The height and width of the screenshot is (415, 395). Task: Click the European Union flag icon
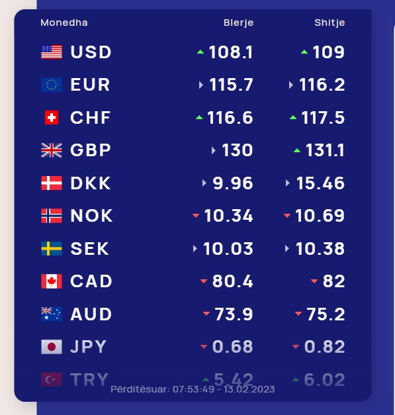point(52,85)
